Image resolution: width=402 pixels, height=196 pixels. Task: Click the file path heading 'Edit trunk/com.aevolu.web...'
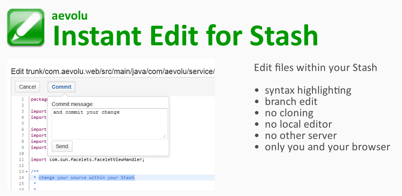pyautogui.click(x=113, y=72)
